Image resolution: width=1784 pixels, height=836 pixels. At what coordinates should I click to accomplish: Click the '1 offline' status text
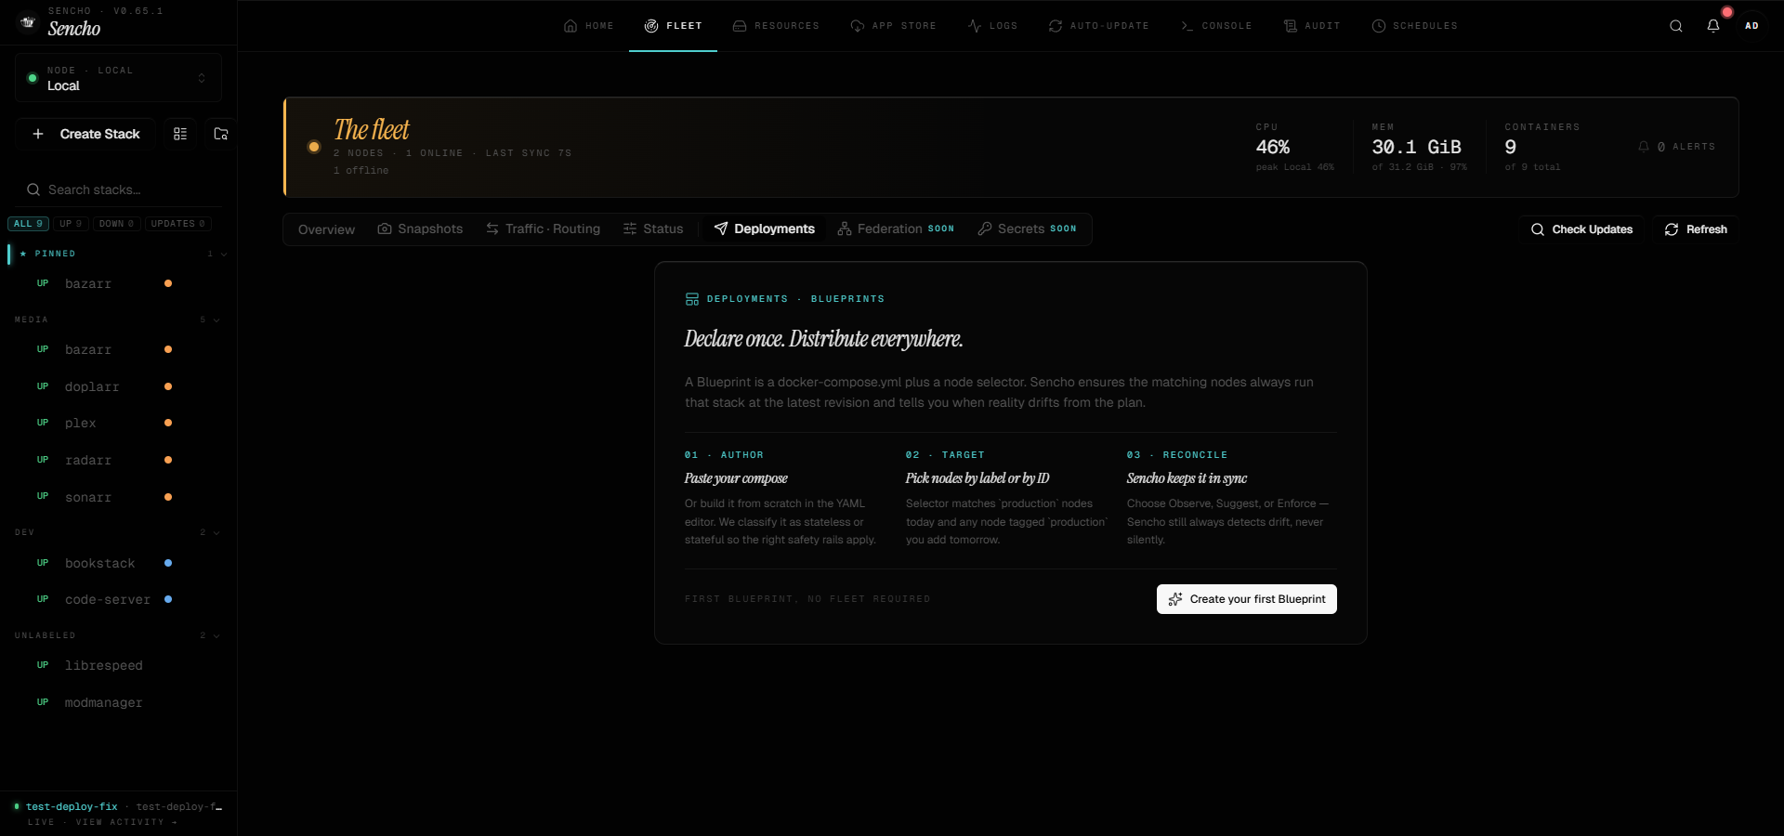(361, 171)
